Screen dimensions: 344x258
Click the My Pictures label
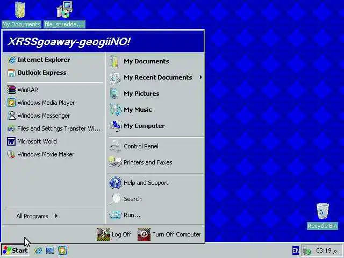coord(141,94)
